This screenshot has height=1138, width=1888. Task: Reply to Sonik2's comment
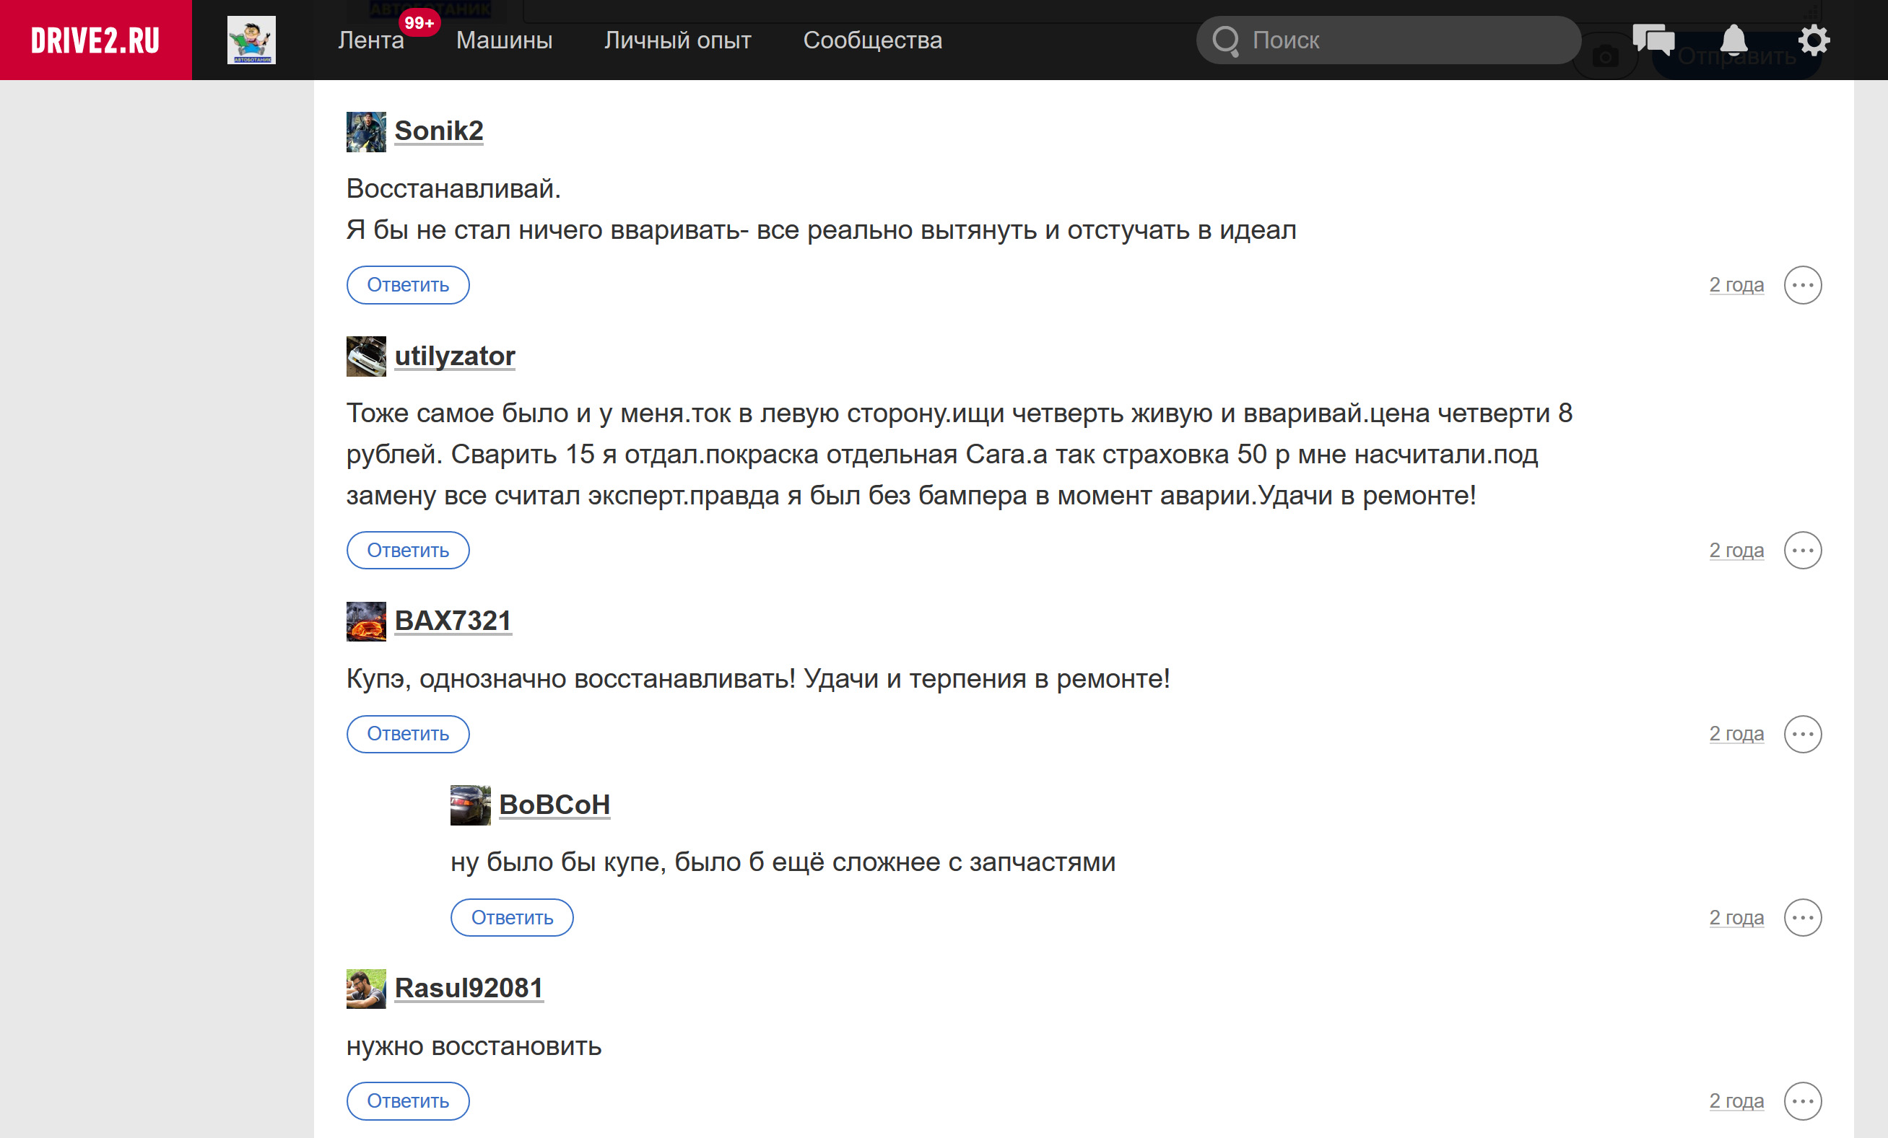click(408, 285)
